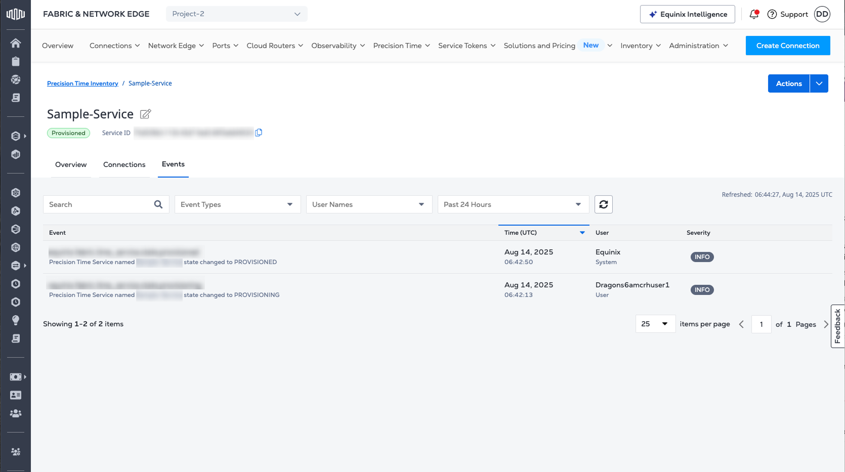
Task: Open the users with gear icon at sidebar bottom
Action: point(16,452)
